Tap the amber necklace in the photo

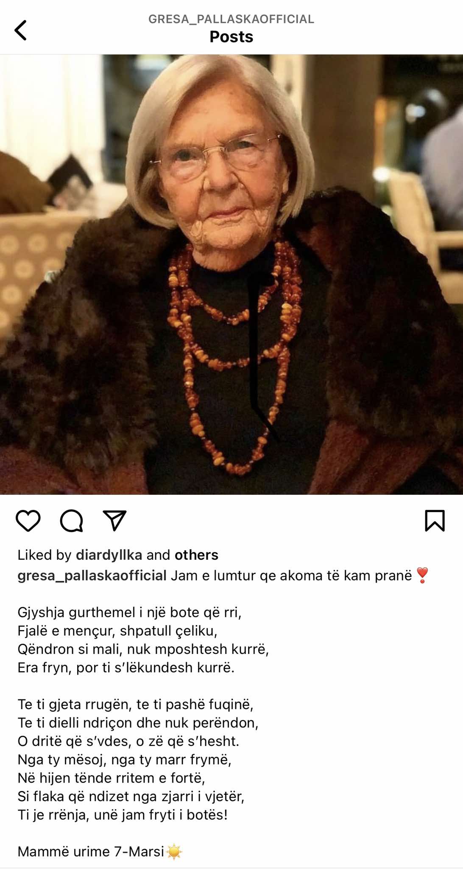[x=234, y=356]
